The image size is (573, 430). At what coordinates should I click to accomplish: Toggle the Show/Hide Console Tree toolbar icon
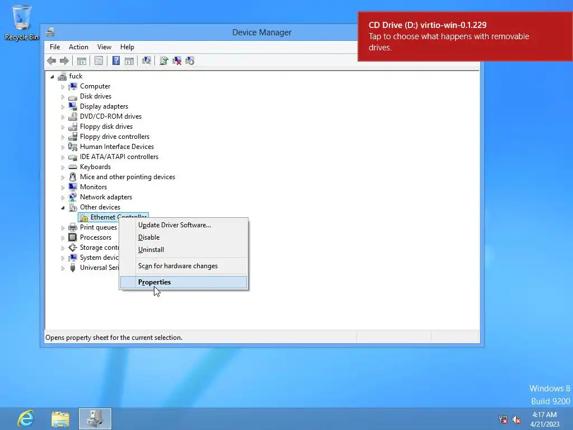pyautogui.click(x=82, y=60)
